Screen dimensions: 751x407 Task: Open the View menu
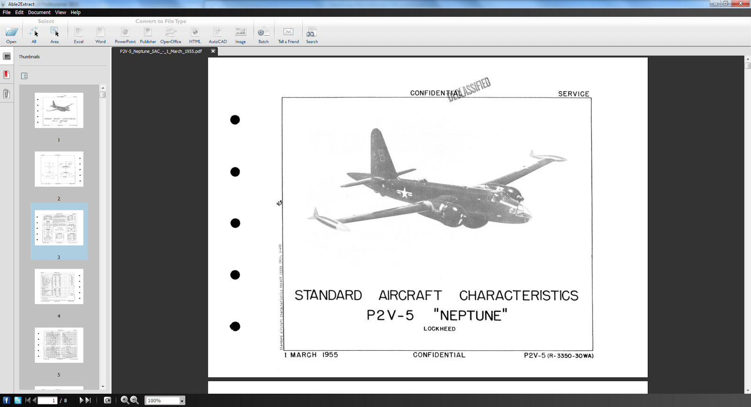point(61,12)
